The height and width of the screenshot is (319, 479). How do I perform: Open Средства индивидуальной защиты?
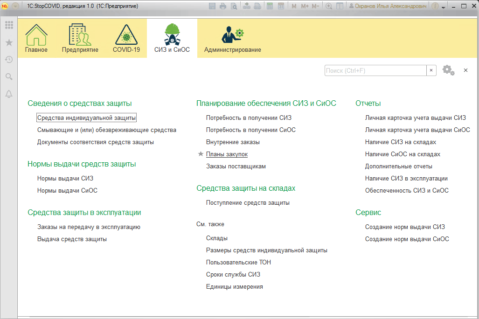(x=86, y=118)
